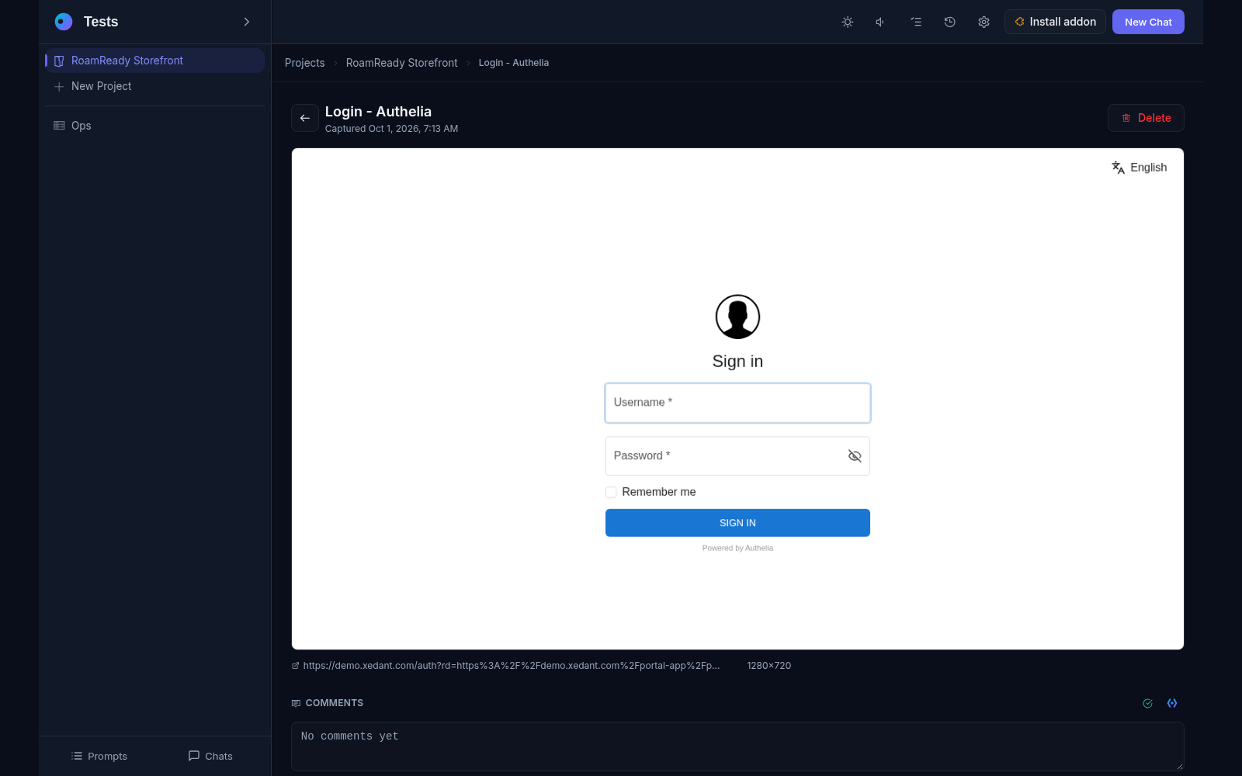Image resolution: width=1242 pixels, height=776 pixels.
Task: Open the history clock icon
Action: click(x=949, y=22)
